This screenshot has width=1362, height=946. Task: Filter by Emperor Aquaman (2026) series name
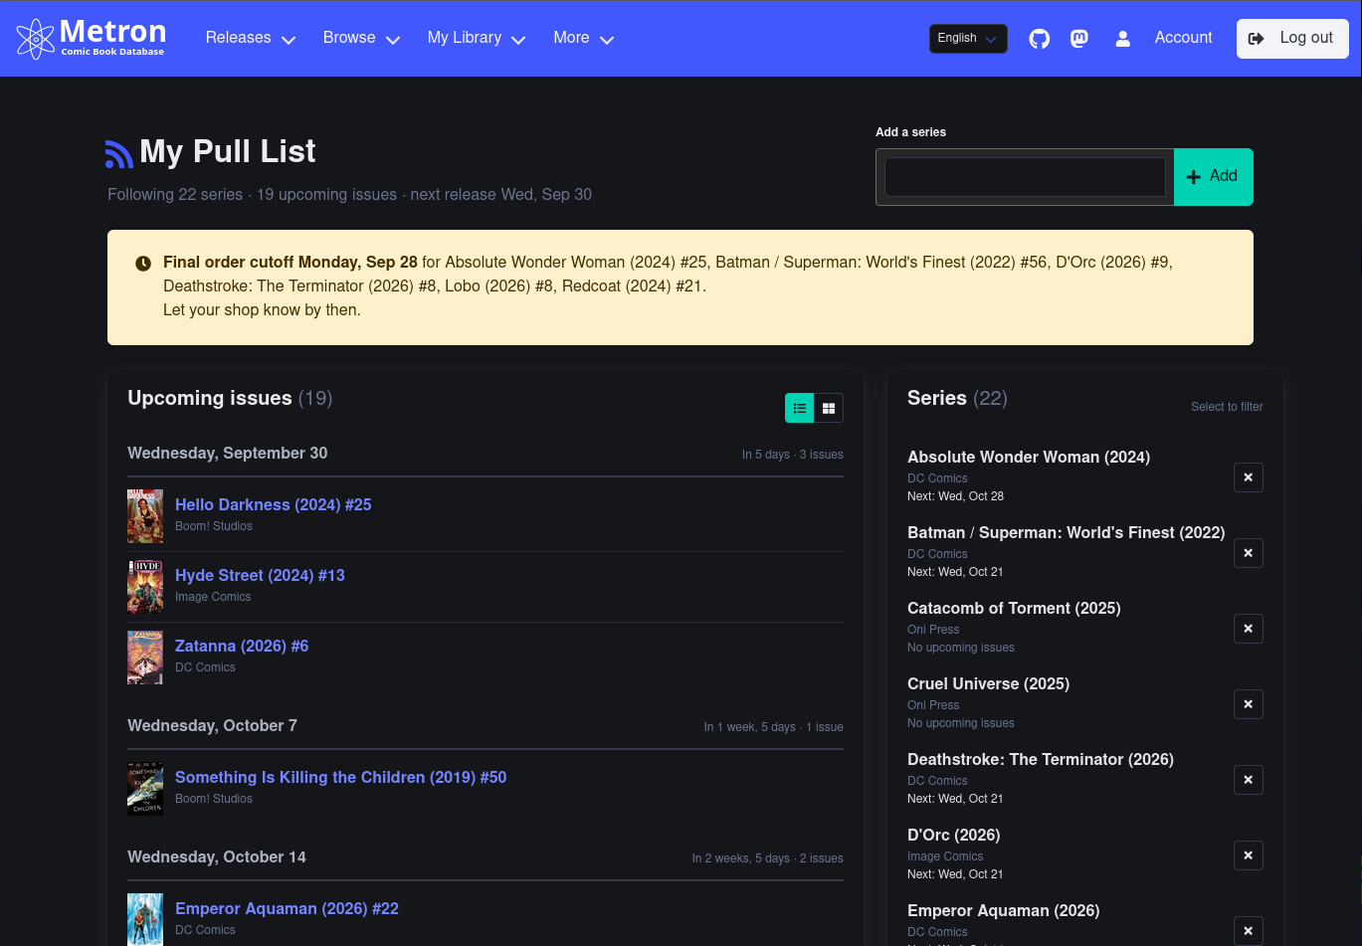pos(1004,910)
